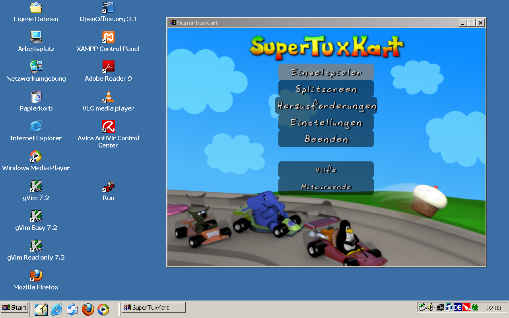Launch Outlook Express from the quick launch bar
Viewport: 509px width, 318px height.
pyautogui.click(x=72, y=309)
